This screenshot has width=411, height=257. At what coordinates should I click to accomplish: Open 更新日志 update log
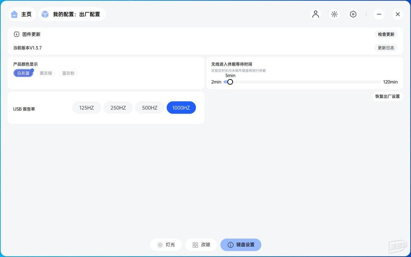click(386, 48)
